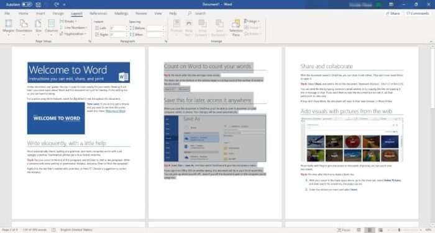The width and height of the screenshot is (435, 233).
Task: Enable Focus mode in status bar
Action: pyautogui.click(x=344, y=230)
